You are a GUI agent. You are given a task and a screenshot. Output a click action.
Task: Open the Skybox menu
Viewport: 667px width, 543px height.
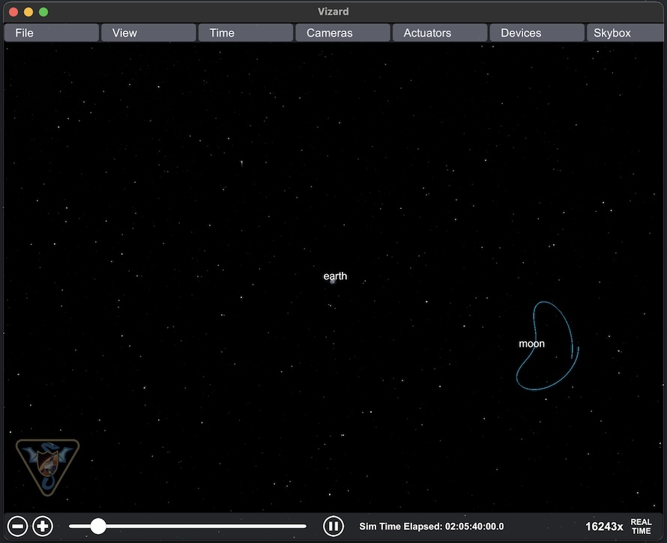coord(625,33)
